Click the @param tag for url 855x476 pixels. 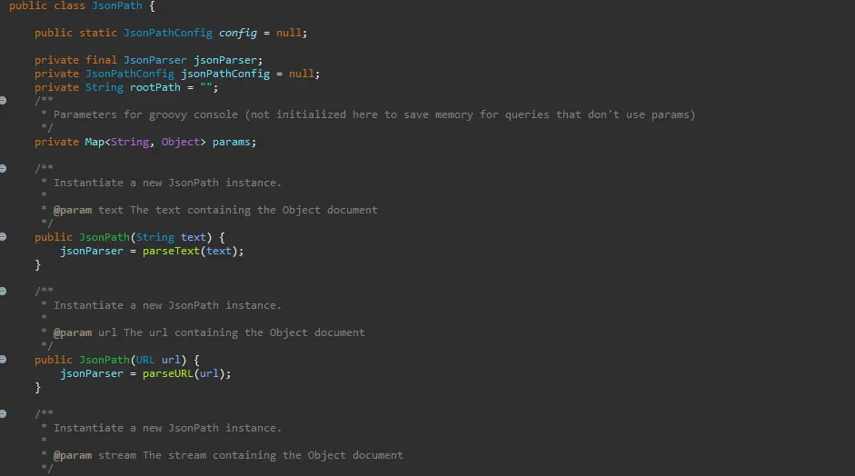(73, 332)
